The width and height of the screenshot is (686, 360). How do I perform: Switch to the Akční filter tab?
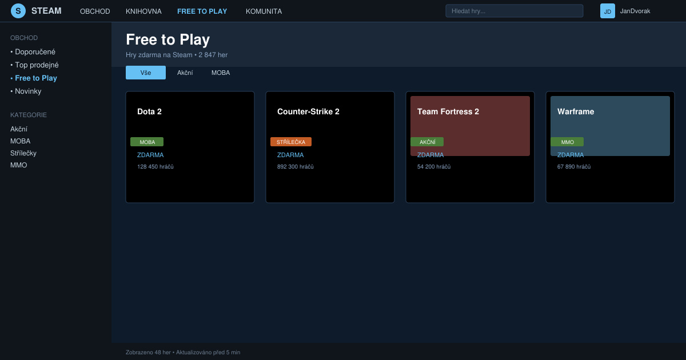click(x=185, y=73)
